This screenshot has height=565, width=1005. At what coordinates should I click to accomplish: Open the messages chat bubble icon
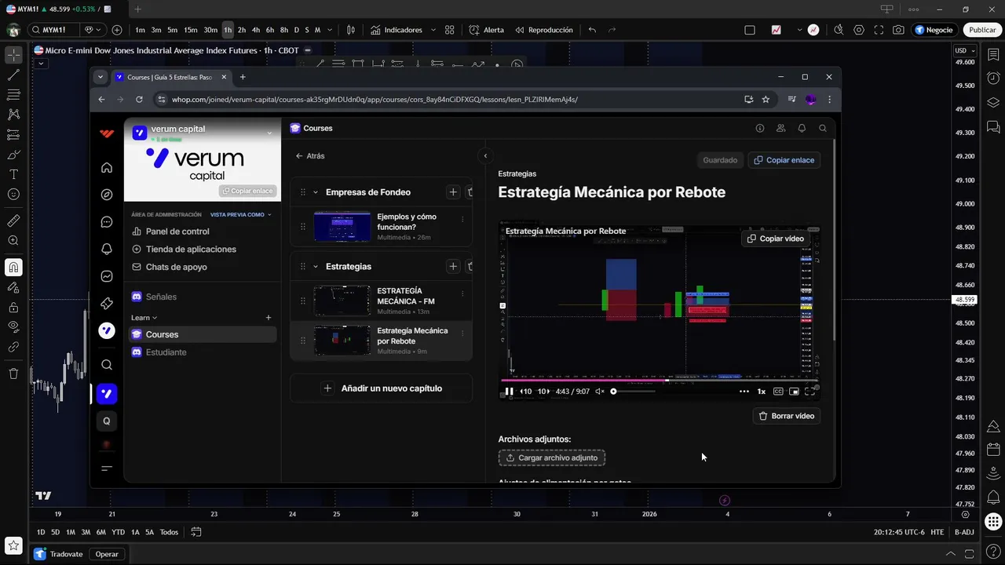(107, 222)
